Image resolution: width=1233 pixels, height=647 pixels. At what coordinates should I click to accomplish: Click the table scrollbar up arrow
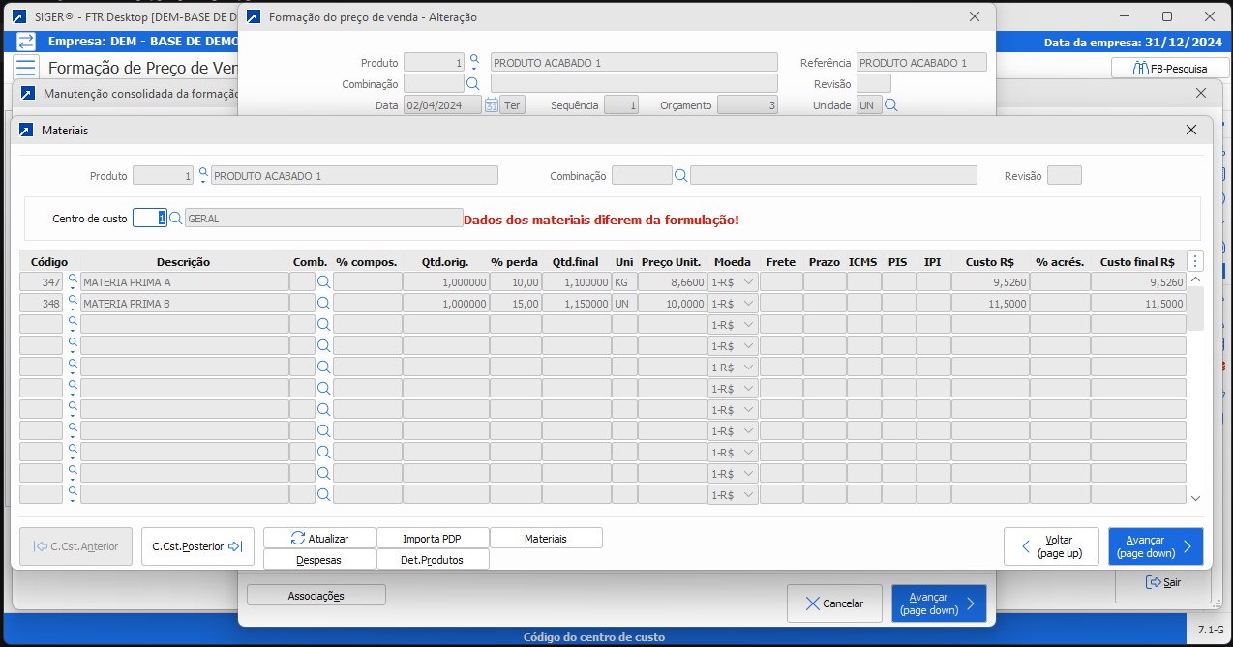click(1195, 279)
